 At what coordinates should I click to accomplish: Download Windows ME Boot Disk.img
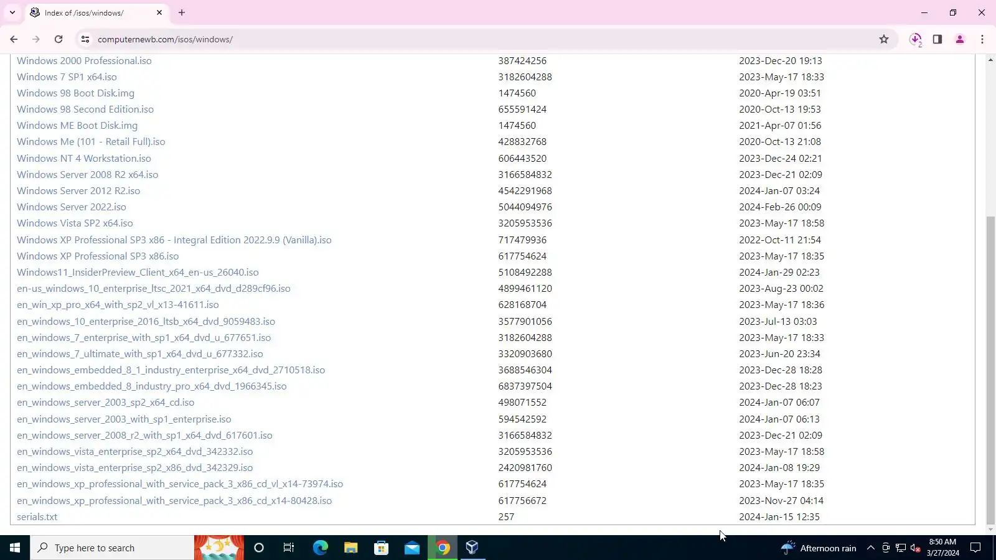77,126
